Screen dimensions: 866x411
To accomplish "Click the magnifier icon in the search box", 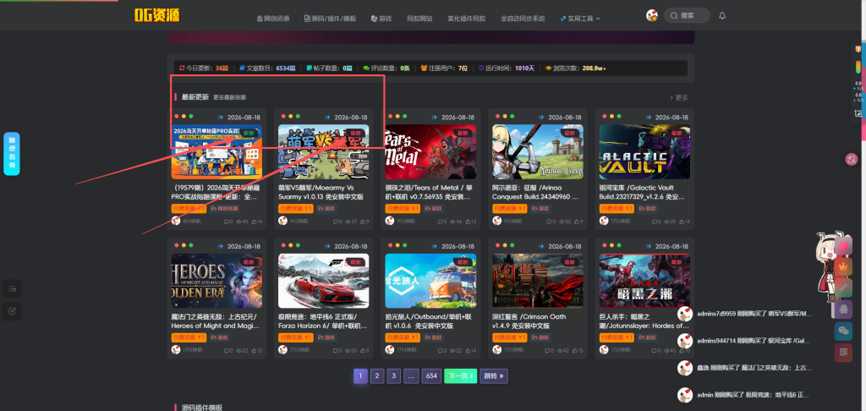I will (674, 15).
